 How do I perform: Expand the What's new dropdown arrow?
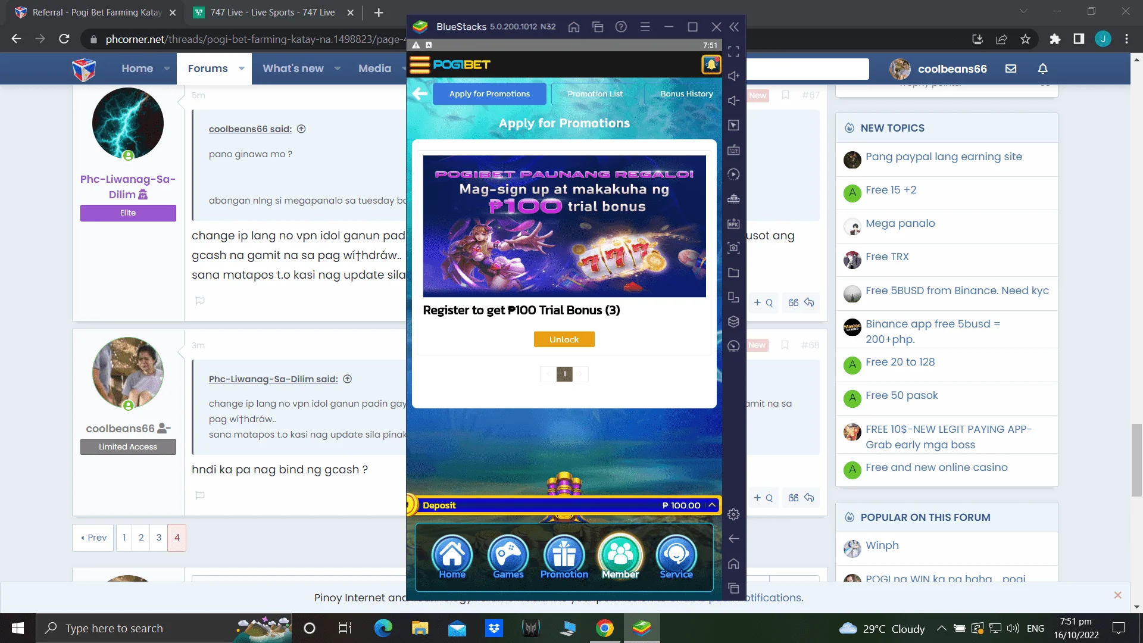click(x=337, y=68)
